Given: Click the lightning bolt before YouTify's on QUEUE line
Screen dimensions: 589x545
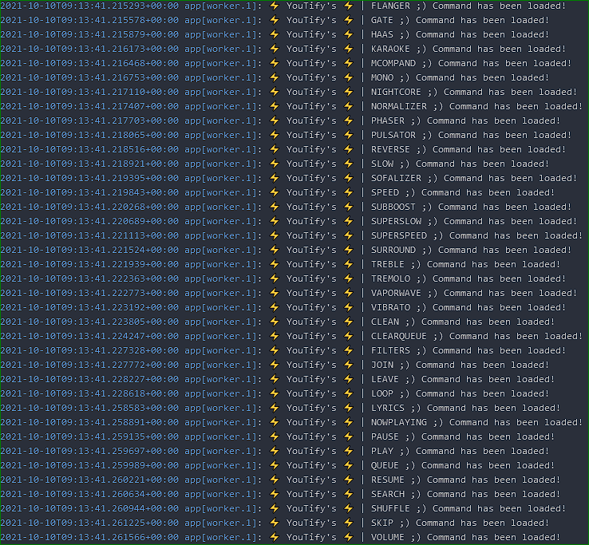Looking at the screenshot, I should click(x=275, y=465).
